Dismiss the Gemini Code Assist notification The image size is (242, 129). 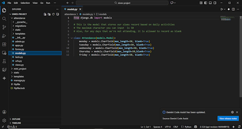(x=237, y=112)
